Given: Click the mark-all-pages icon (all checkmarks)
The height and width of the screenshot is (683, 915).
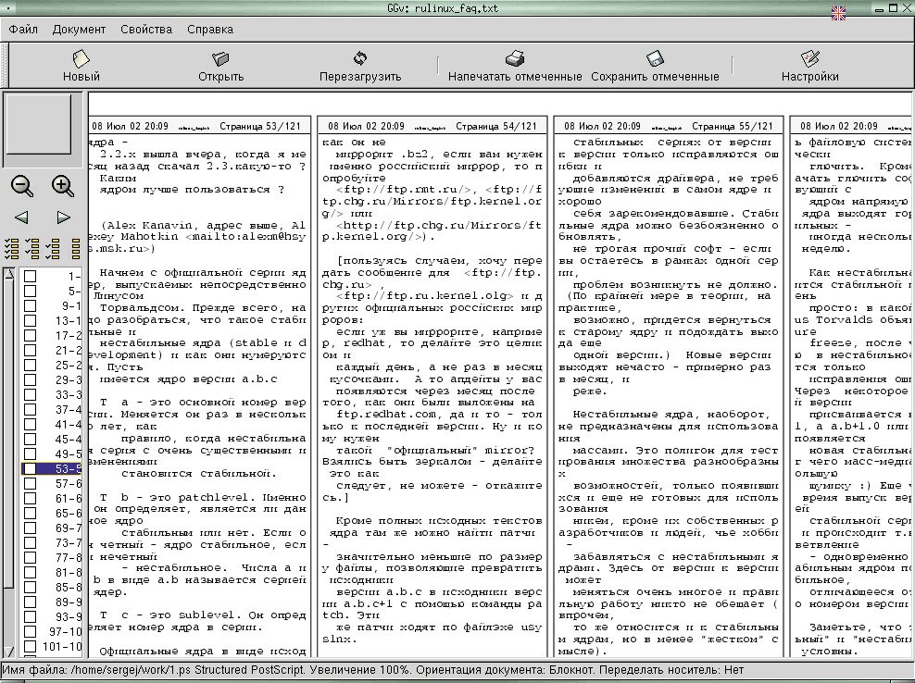Looking at the screenshot, I should (x=12, y=248).
